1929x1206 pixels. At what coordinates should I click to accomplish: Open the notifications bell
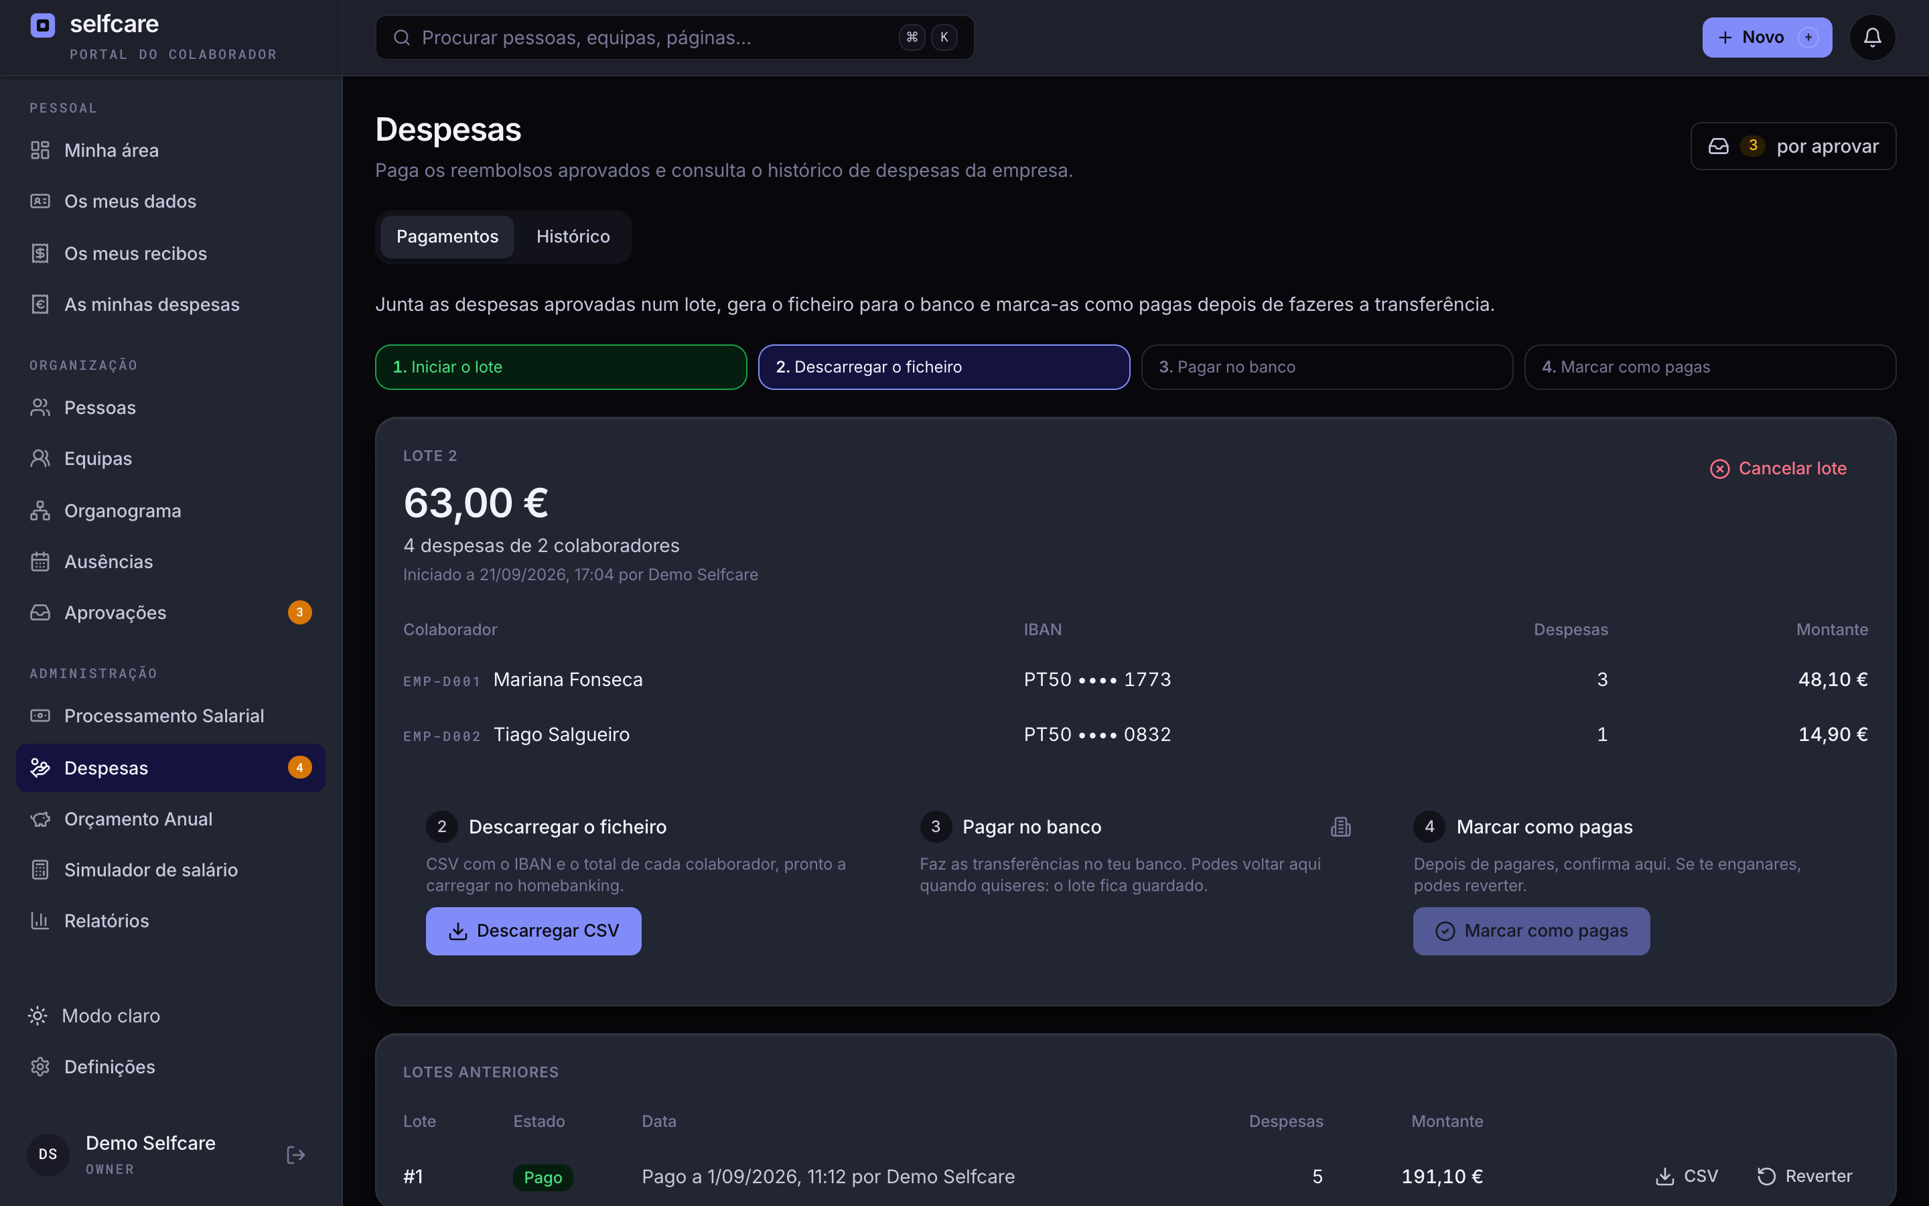pyautogui.click(x=1871, y=38)
